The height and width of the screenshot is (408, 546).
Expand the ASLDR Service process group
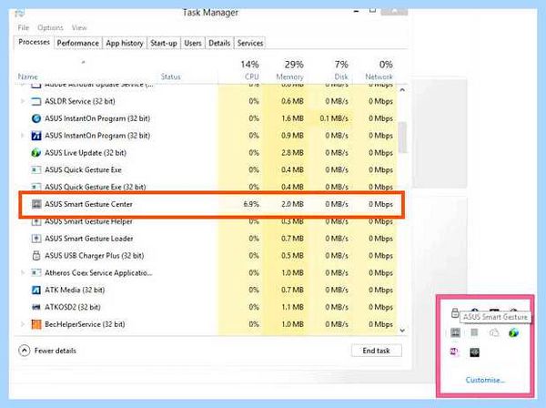(x=23, y=101)
